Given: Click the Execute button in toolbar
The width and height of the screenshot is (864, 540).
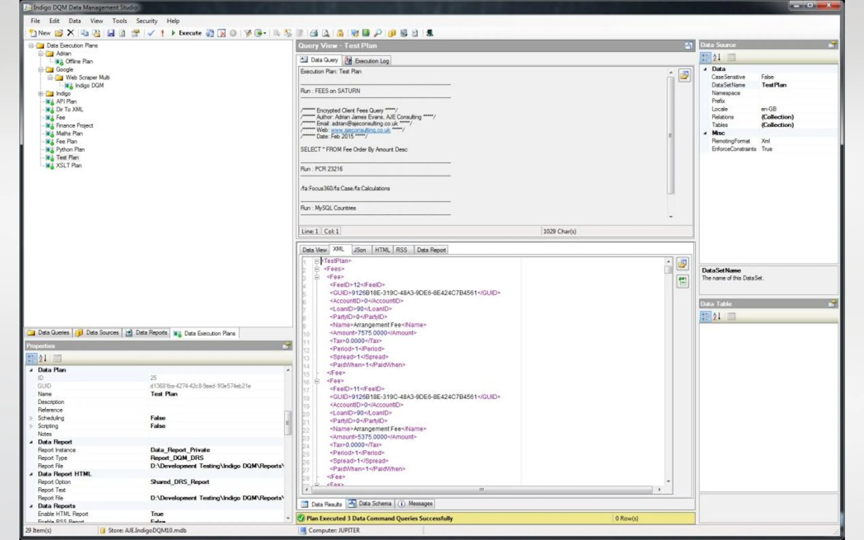Looking at the screenshot, I should click(x=186, y=33).
